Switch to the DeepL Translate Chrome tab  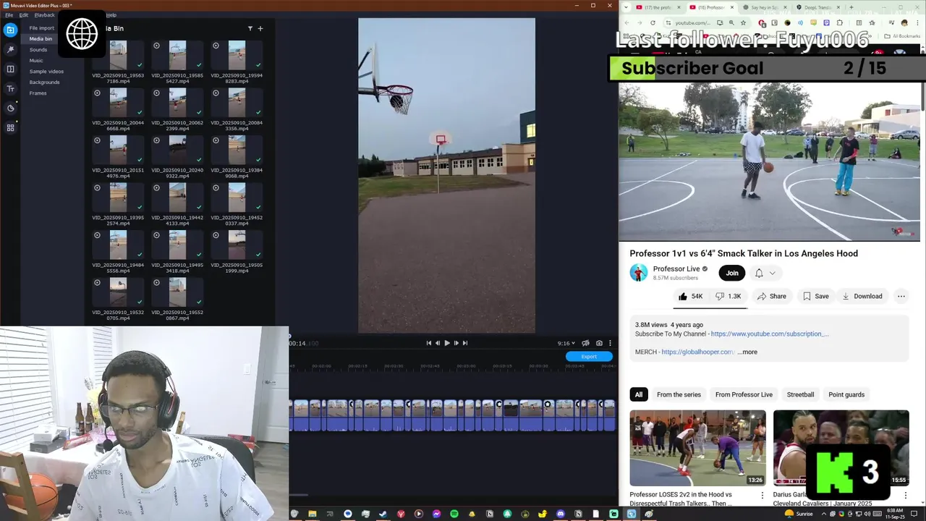point(817,7)
